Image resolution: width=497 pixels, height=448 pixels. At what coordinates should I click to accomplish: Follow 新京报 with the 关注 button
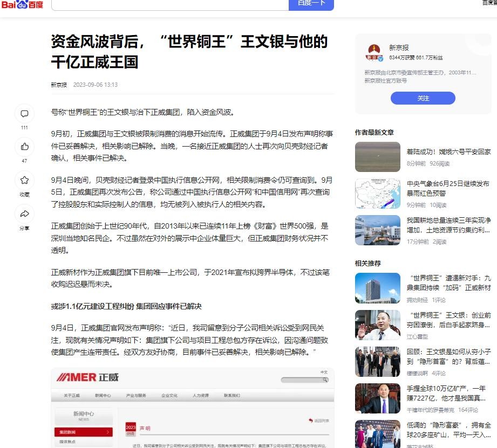[423, 98]
